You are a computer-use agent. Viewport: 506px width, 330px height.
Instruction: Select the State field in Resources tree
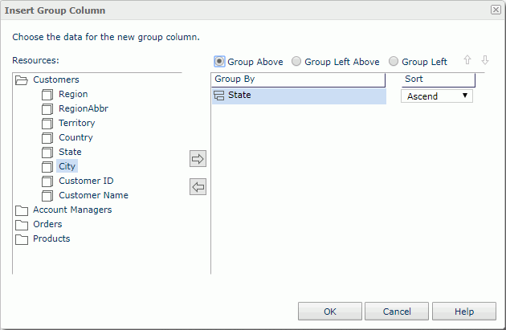70,152
